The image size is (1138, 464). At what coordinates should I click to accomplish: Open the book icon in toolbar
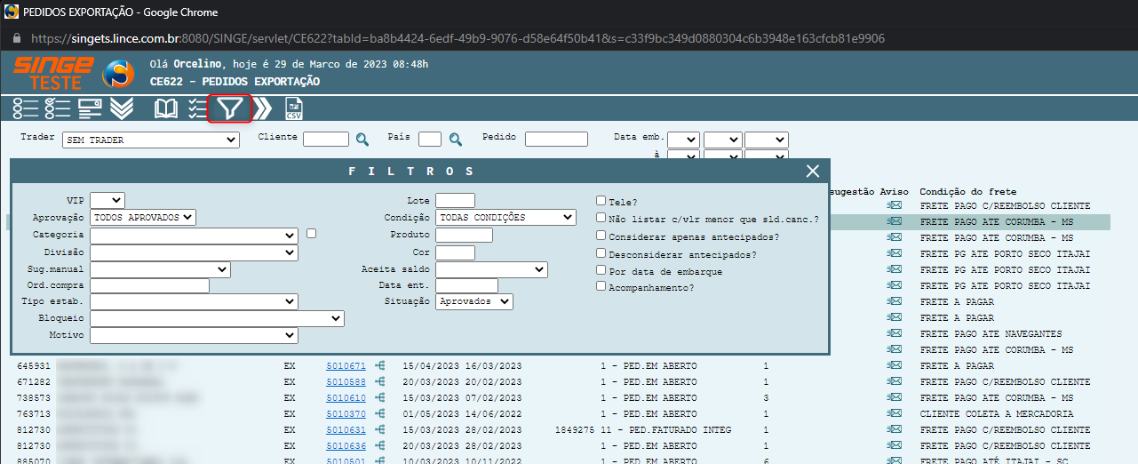click(166, 108)
